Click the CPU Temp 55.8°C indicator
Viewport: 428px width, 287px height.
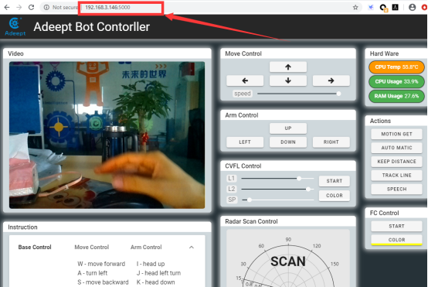pos(396,67)
